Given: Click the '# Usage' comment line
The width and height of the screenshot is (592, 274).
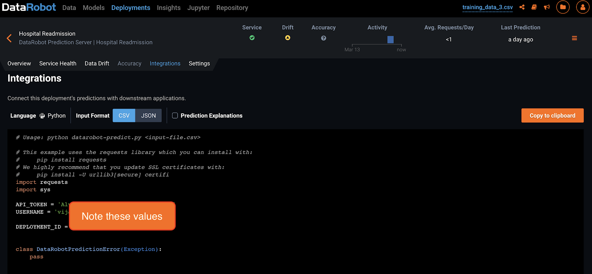Looking at the screenshot, I should pos(108,137).
